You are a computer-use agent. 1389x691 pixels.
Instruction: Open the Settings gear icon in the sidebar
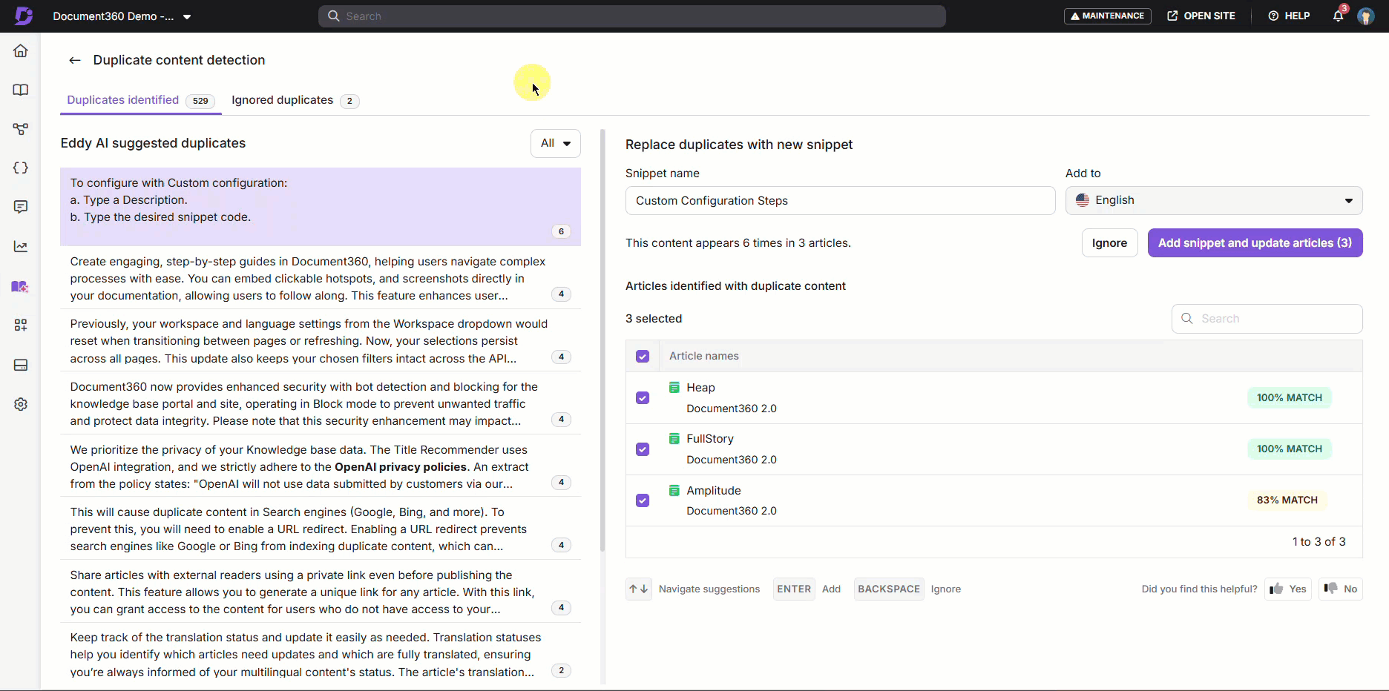pos(21,404)
